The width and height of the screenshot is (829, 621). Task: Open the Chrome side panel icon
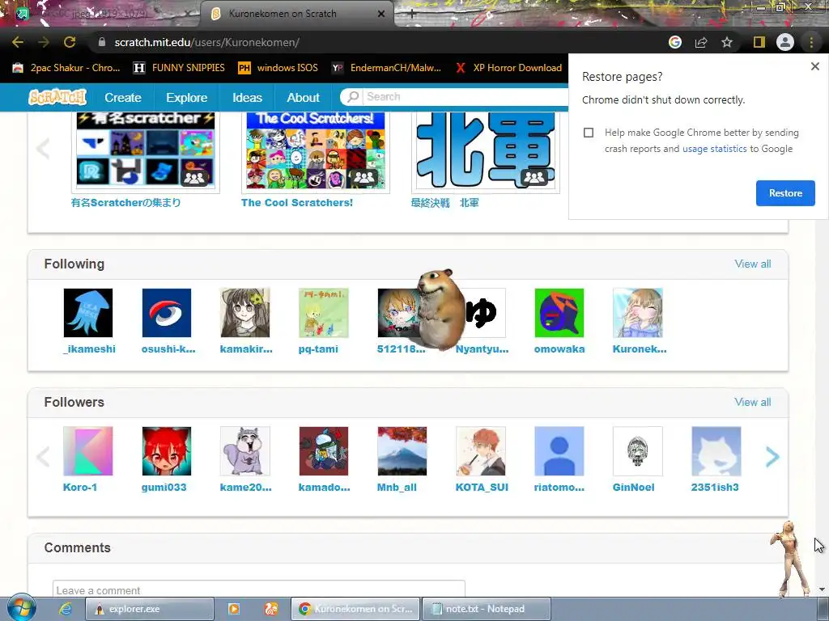coord(759,42)
